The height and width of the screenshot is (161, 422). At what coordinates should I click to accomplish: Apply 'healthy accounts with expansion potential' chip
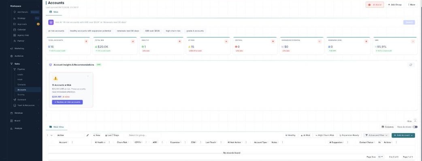pos(90,31)
